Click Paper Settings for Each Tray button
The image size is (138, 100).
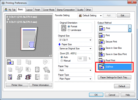[115, 77]
